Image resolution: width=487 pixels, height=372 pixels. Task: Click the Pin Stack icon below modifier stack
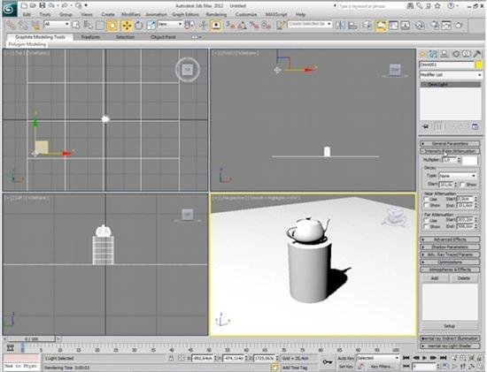coord(426,126)
